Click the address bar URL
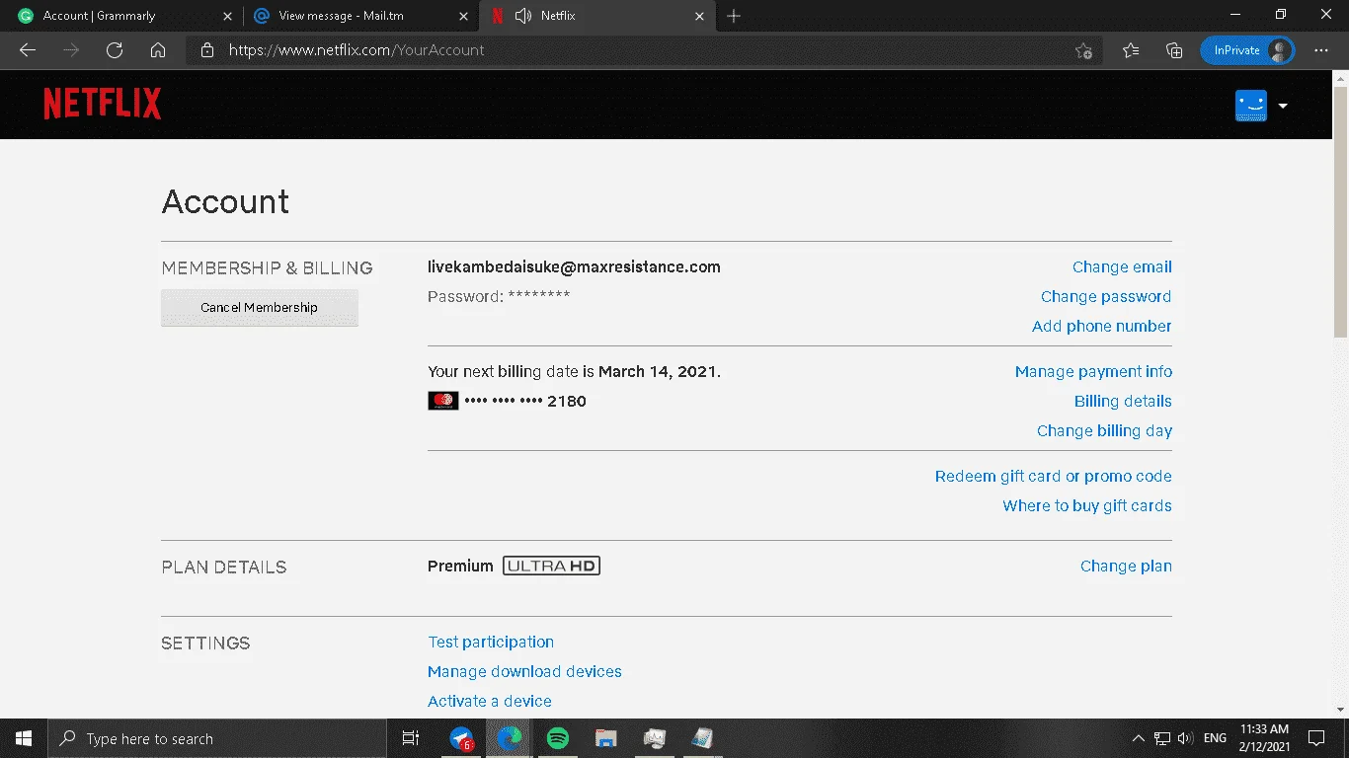This screenshot has height=758, width=1349. [x=357, y=50]
